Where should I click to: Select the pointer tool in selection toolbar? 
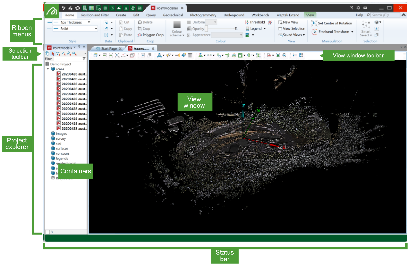(x=53, y=54)
